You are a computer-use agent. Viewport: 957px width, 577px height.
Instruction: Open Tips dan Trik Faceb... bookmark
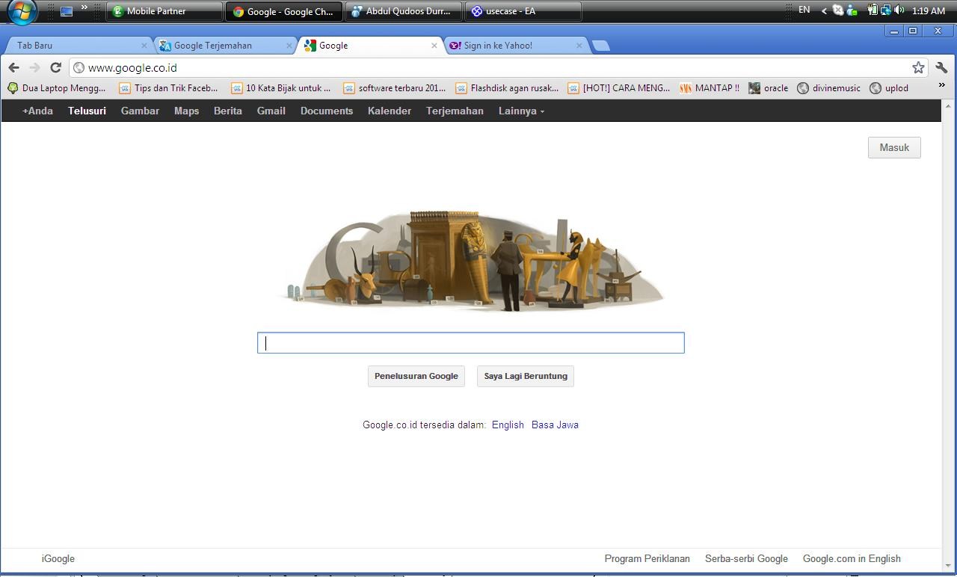coord(169,88)
